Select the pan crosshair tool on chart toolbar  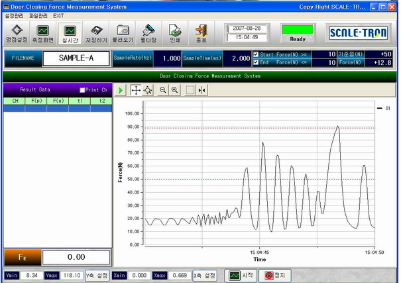136,90
